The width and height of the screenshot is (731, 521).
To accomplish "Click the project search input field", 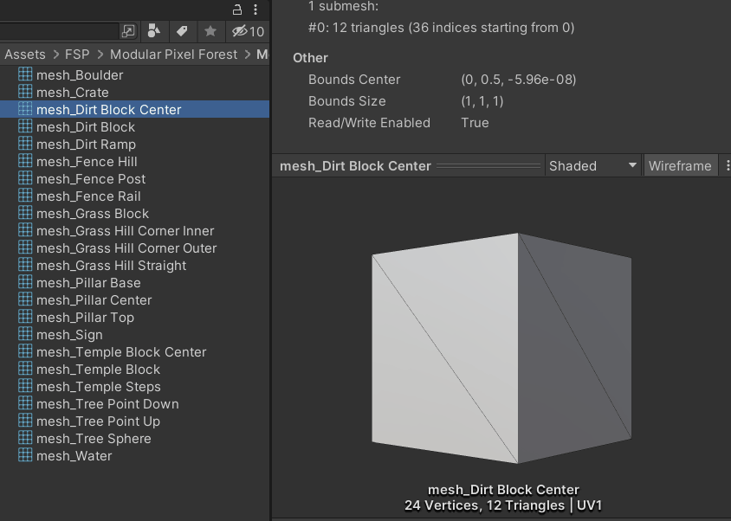I will (x=59, y=31).
